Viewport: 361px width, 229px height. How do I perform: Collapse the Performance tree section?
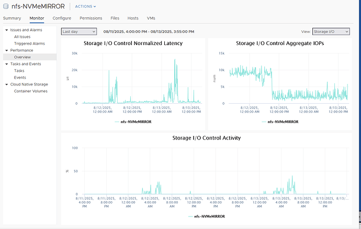pos(6,50)
